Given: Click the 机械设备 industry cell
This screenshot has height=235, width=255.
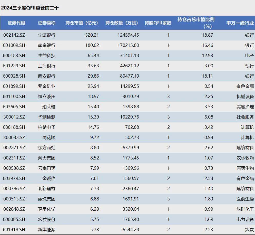Looking at the screenshot, I should pos(245,97).
